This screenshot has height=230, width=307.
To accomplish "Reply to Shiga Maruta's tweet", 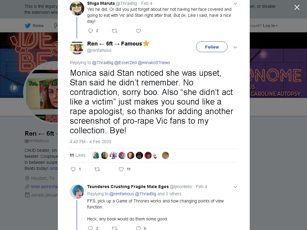I will tap(91, 31).
